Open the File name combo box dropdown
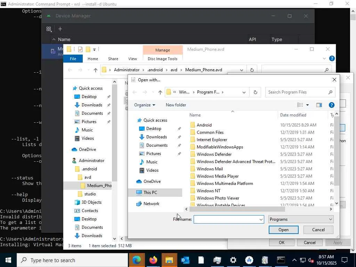Image resolution: width=356 pixels, height=267 pixels. (x=261, y=219)
